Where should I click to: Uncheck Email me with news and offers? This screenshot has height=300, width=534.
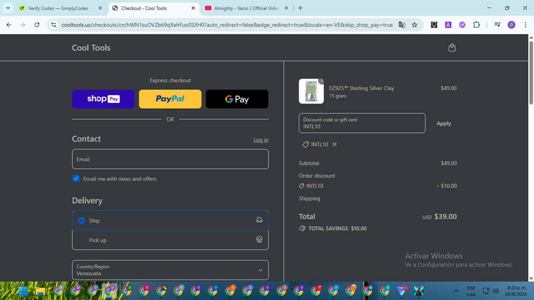(x=76, y=179)
